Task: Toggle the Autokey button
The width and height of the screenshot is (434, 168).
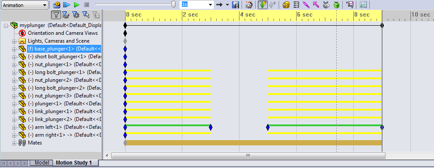Action: tap(263, 5)
